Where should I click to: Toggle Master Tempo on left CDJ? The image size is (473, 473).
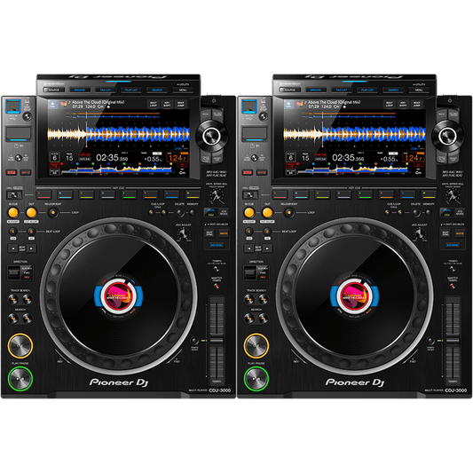click(217, 286)
